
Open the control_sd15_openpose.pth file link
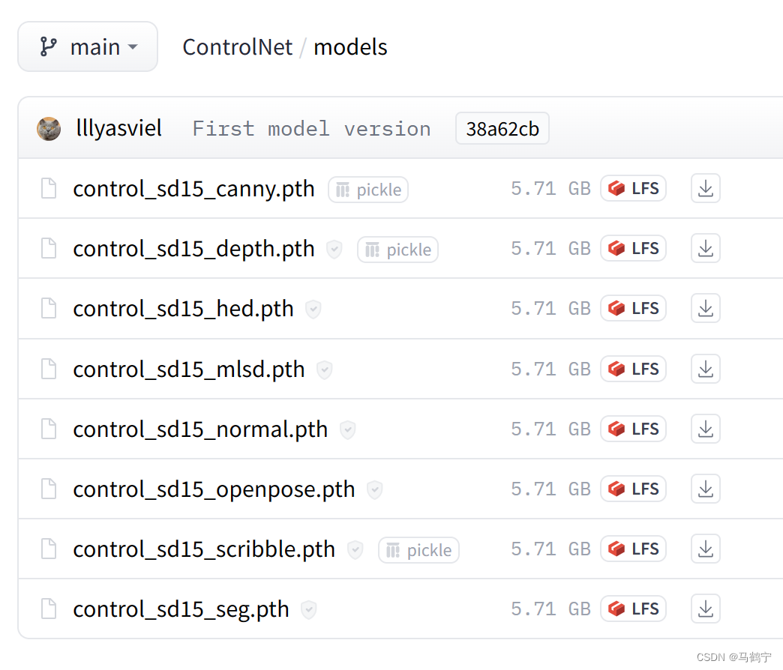pos(214,489)
